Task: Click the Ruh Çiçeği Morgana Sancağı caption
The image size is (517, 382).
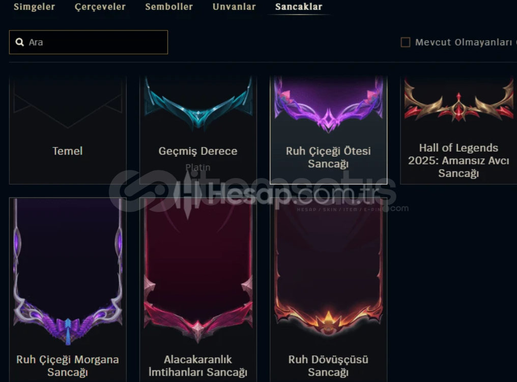Action: pos(68,366)
